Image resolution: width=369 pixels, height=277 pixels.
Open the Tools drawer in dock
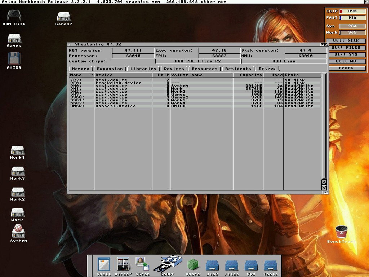271,268
